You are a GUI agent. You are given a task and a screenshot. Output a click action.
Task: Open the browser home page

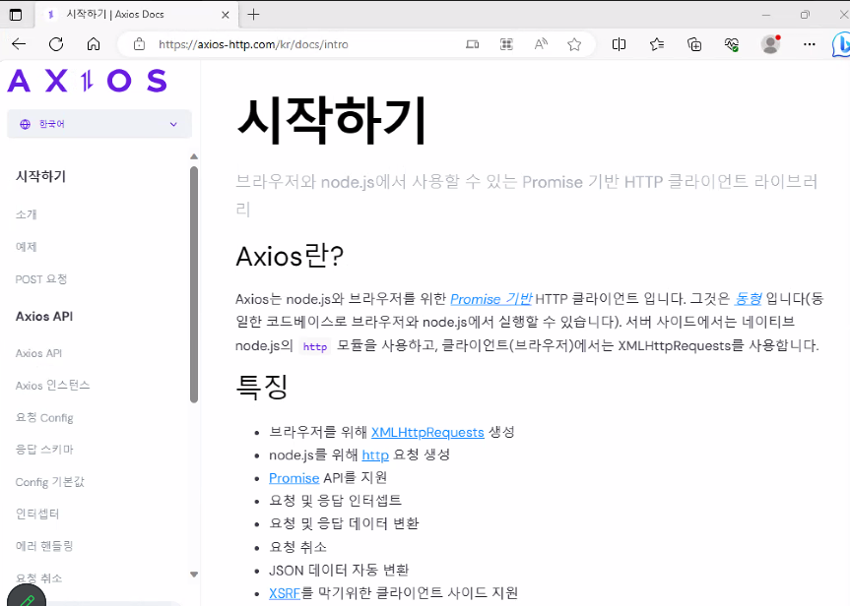click(x=94, y=44)
